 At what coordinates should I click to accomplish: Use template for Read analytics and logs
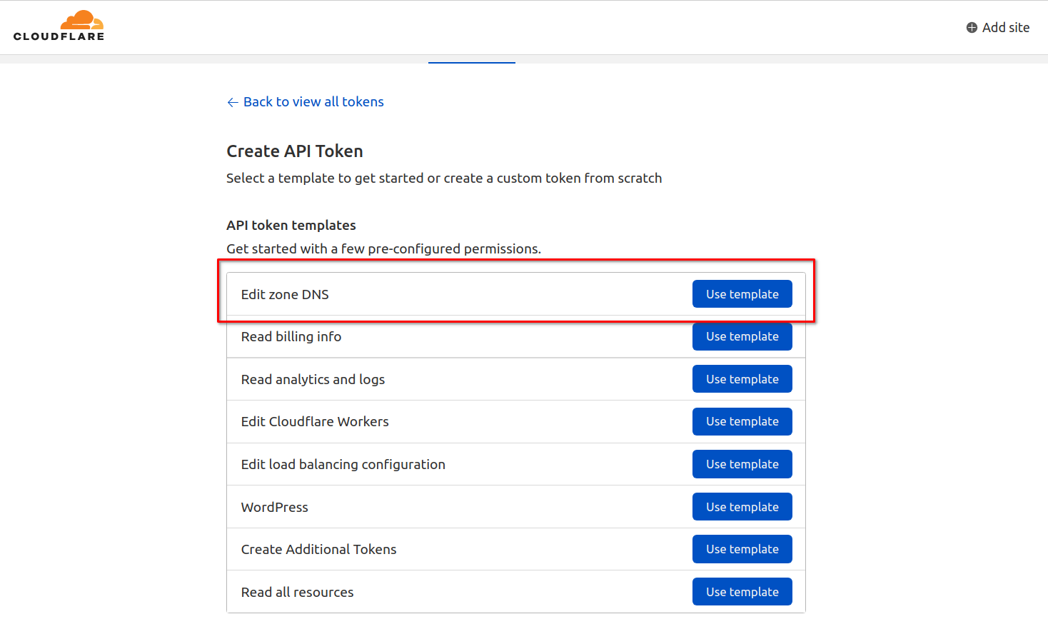[x=742, y=379]
